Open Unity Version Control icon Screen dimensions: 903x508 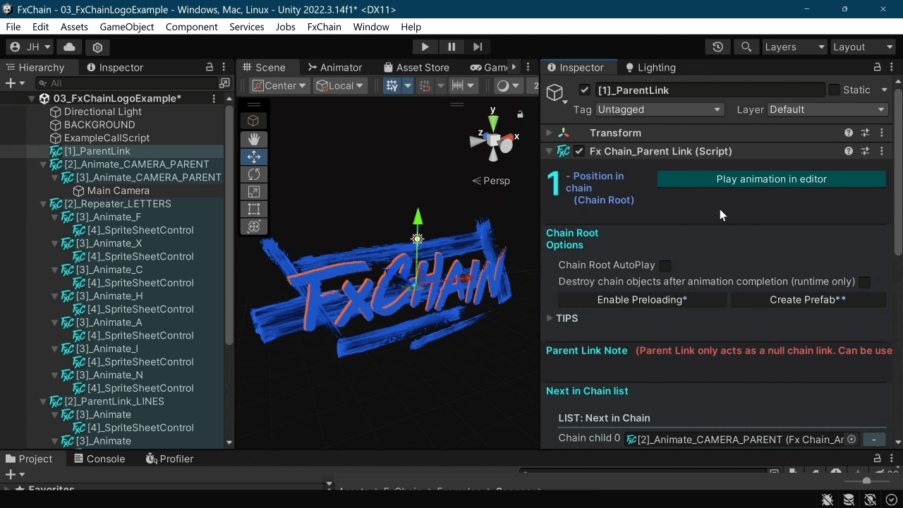(97, 47)
